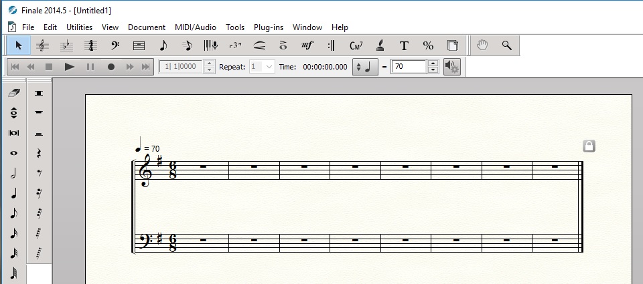Open the Repeat dropdown
The height and width of the screenshot is (284, 643).
pos(269,67)
